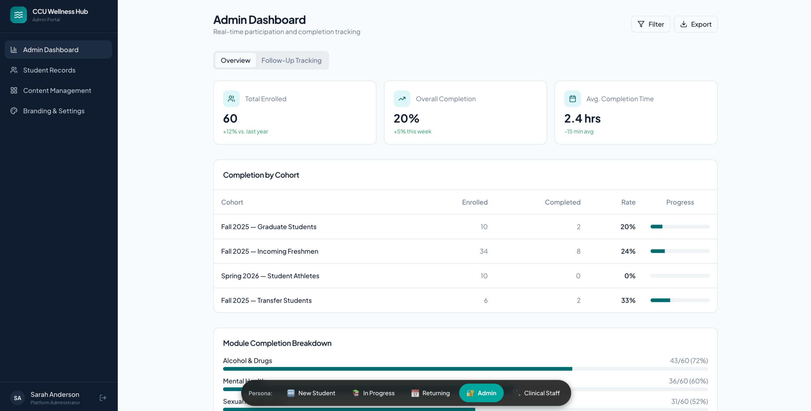Image resolution: width=811 pixels, height=411 pixels.
Task: Open the Filter options
Action: click(650, 24)
